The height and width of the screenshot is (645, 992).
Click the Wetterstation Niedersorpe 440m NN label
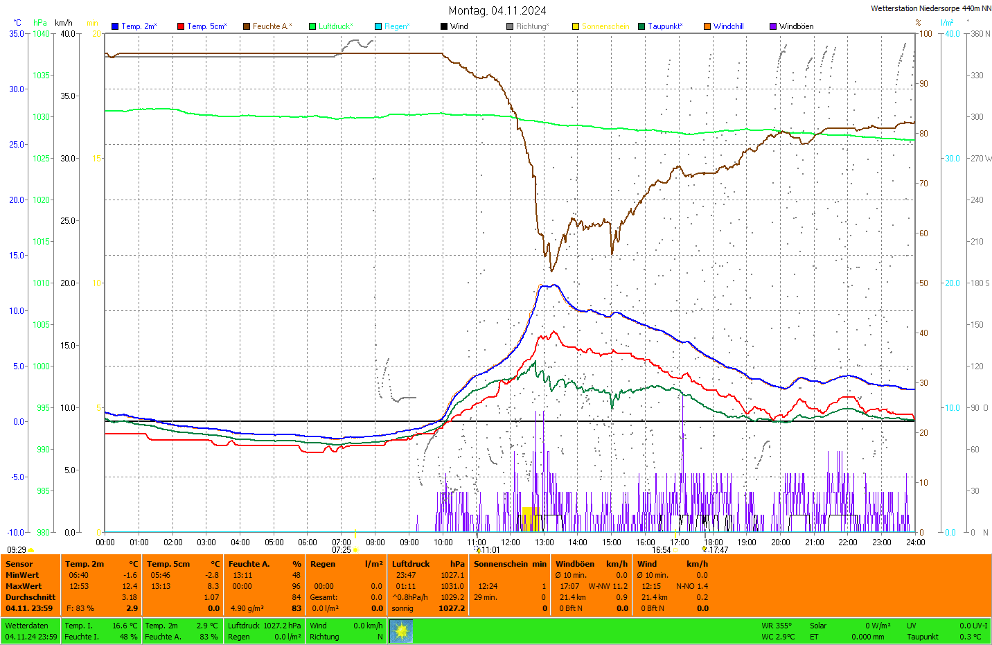pos(930,8)
